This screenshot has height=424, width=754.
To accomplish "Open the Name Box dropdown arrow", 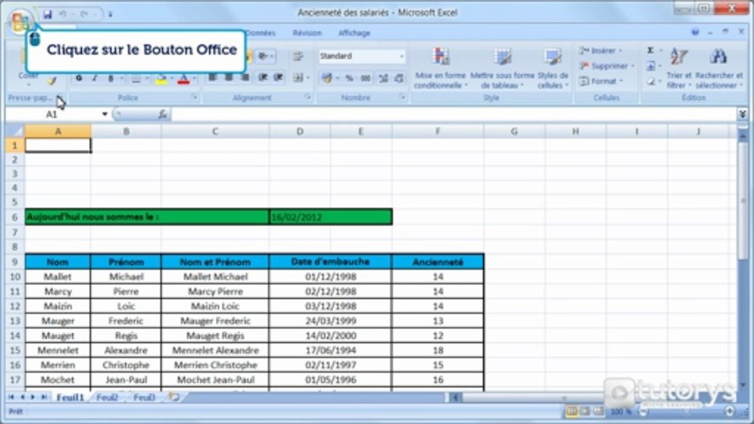I will [x=105, y=114].
